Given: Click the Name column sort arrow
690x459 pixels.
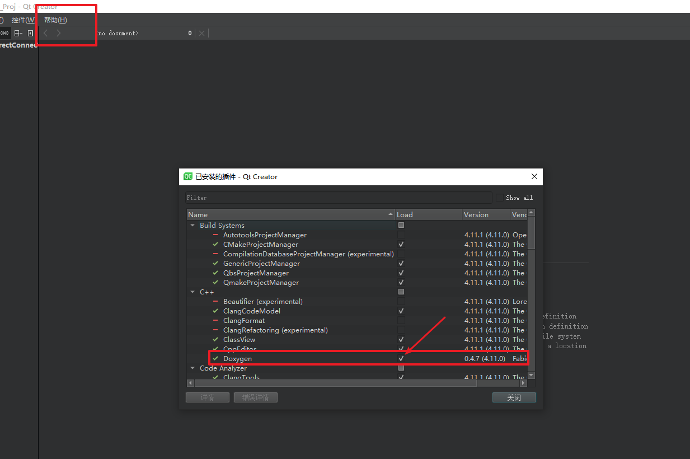Looking at the screenshot, I should tap(391, 214).
